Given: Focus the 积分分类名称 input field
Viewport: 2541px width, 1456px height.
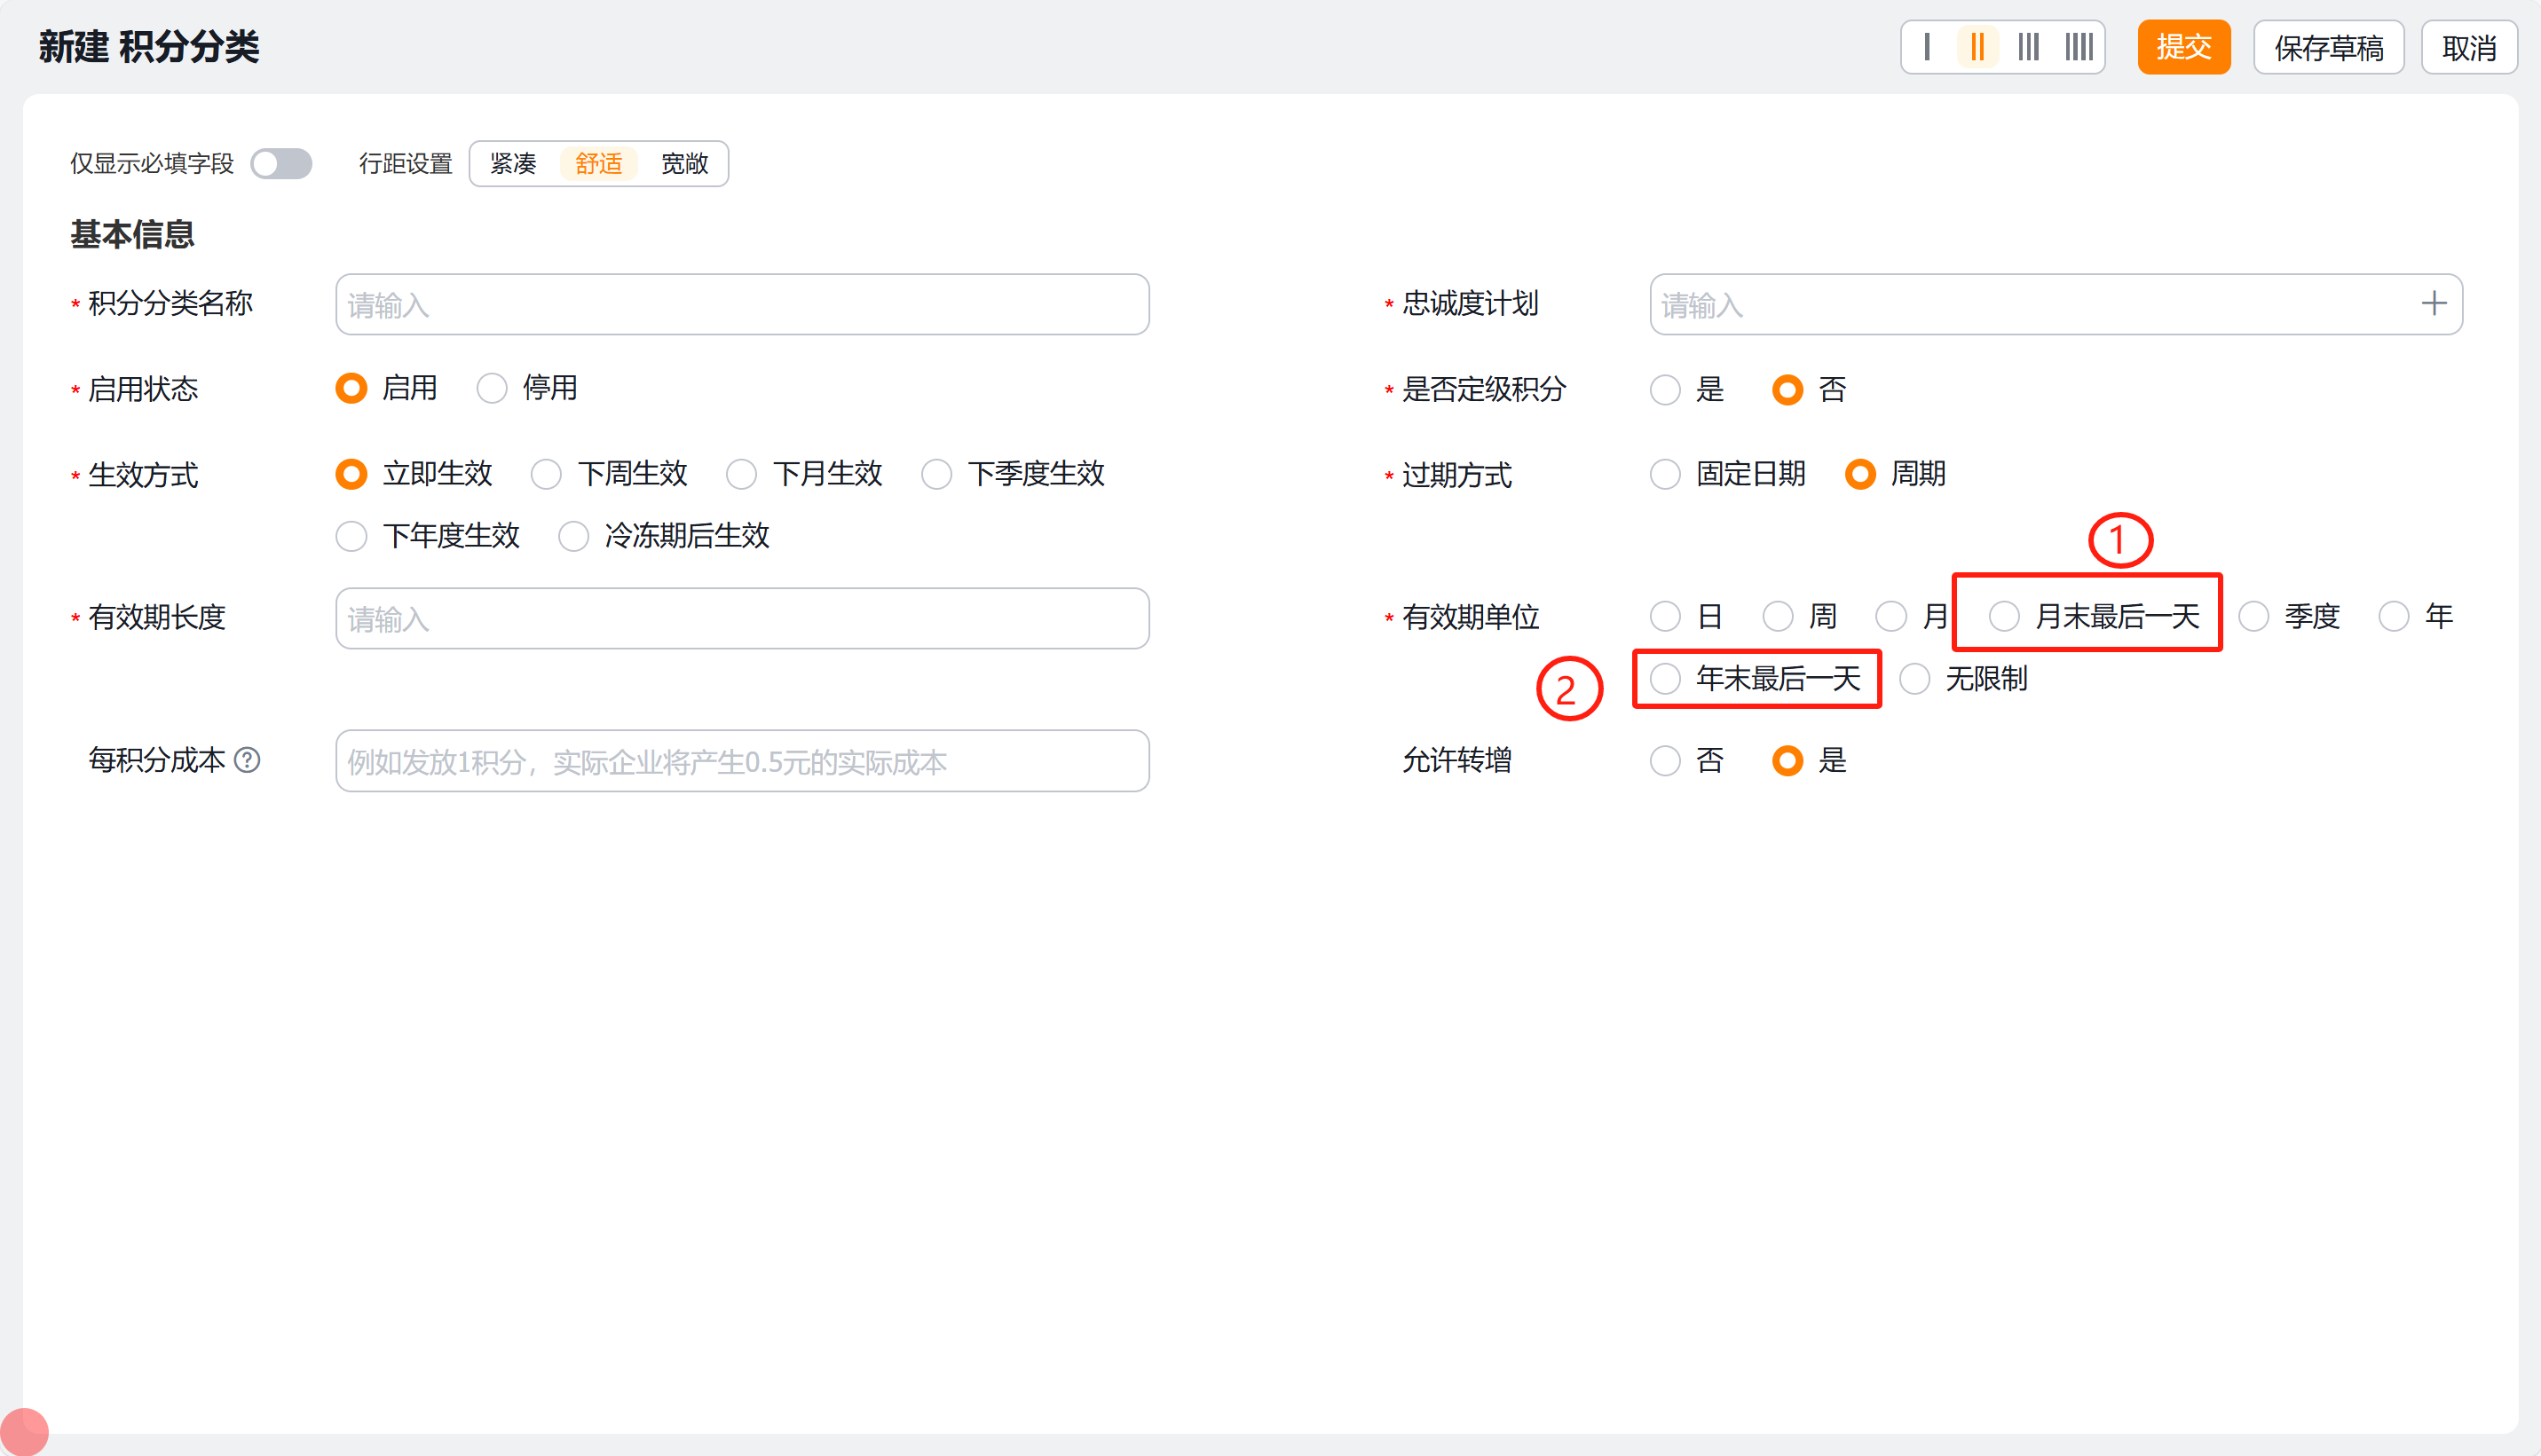Looking at the screenshot, I should pyautogui.click(x=742, y=305).
